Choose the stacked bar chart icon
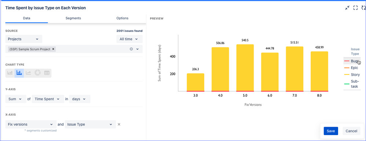This screenshot has width=366, height=141. (19, 73)
